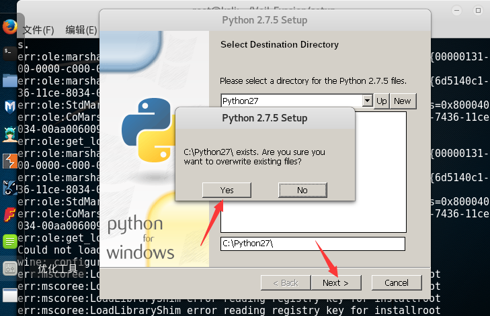
Task: Click the Next > button
Action: 336,283
